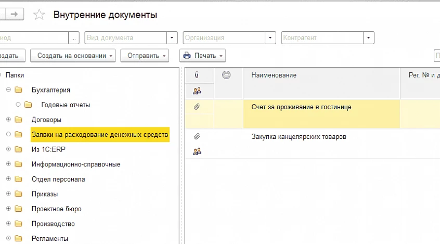Click the Приказы folder icon
Screen dimensions: 440x244
pos(19,194)
